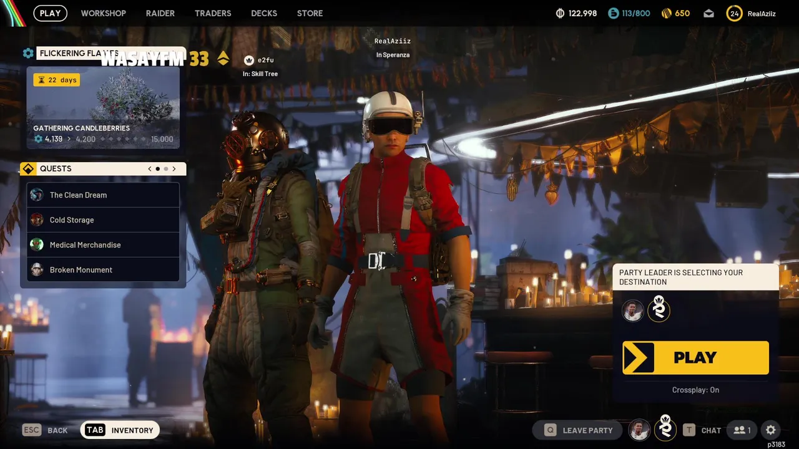Open the settings gear in bottom right
Image resolution: width=799 pixels, height=449 pixels.
point(771,430)
